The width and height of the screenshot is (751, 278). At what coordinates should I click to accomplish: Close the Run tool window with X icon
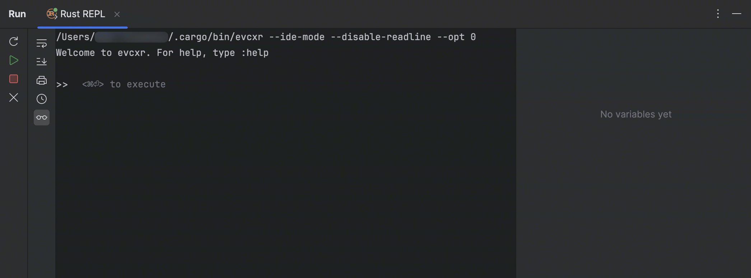pyautogui.click(x=14, y=98)
